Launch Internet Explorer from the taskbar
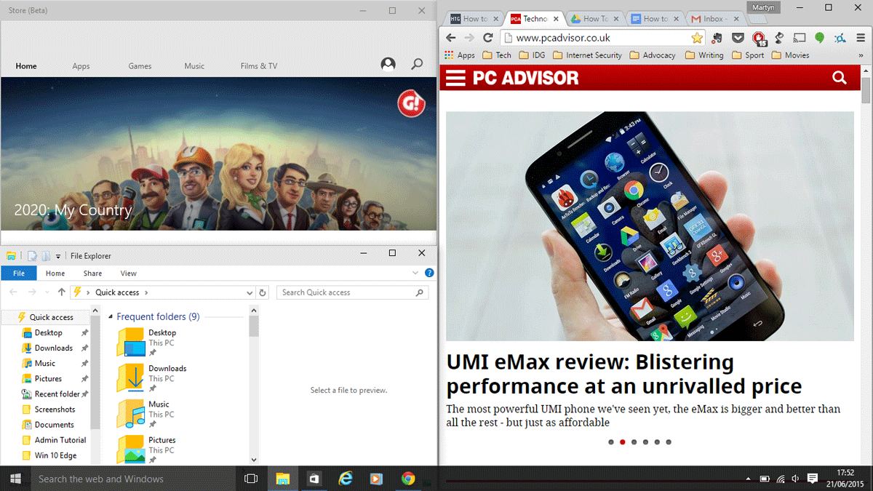 (x=346, y=479)
